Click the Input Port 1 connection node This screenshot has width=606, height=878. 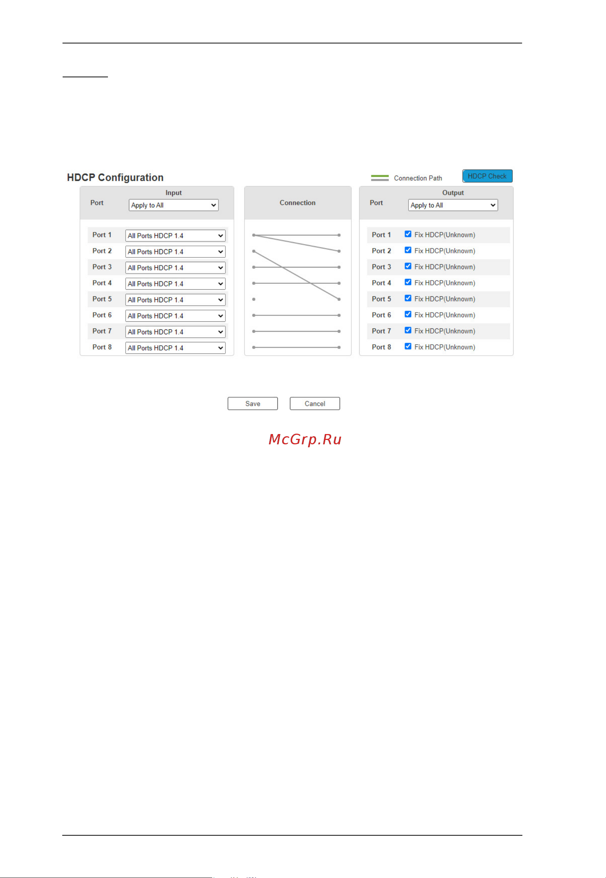[x=254, y=235]
